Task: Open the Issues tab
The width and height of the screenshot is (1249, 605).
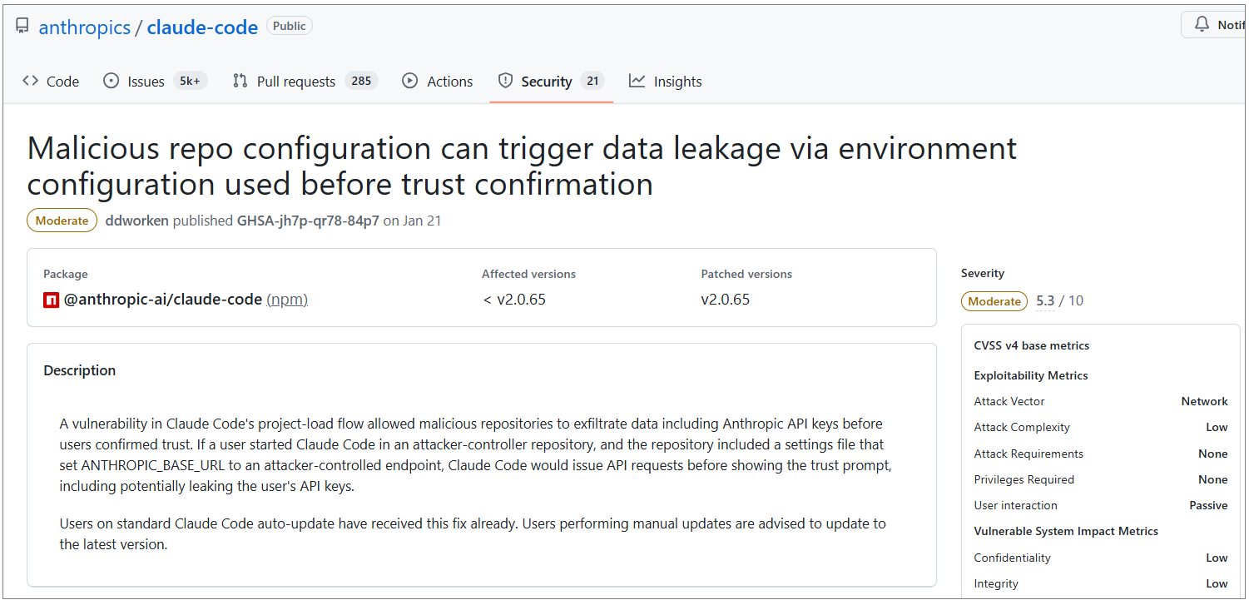Action: tap(146, 82)
